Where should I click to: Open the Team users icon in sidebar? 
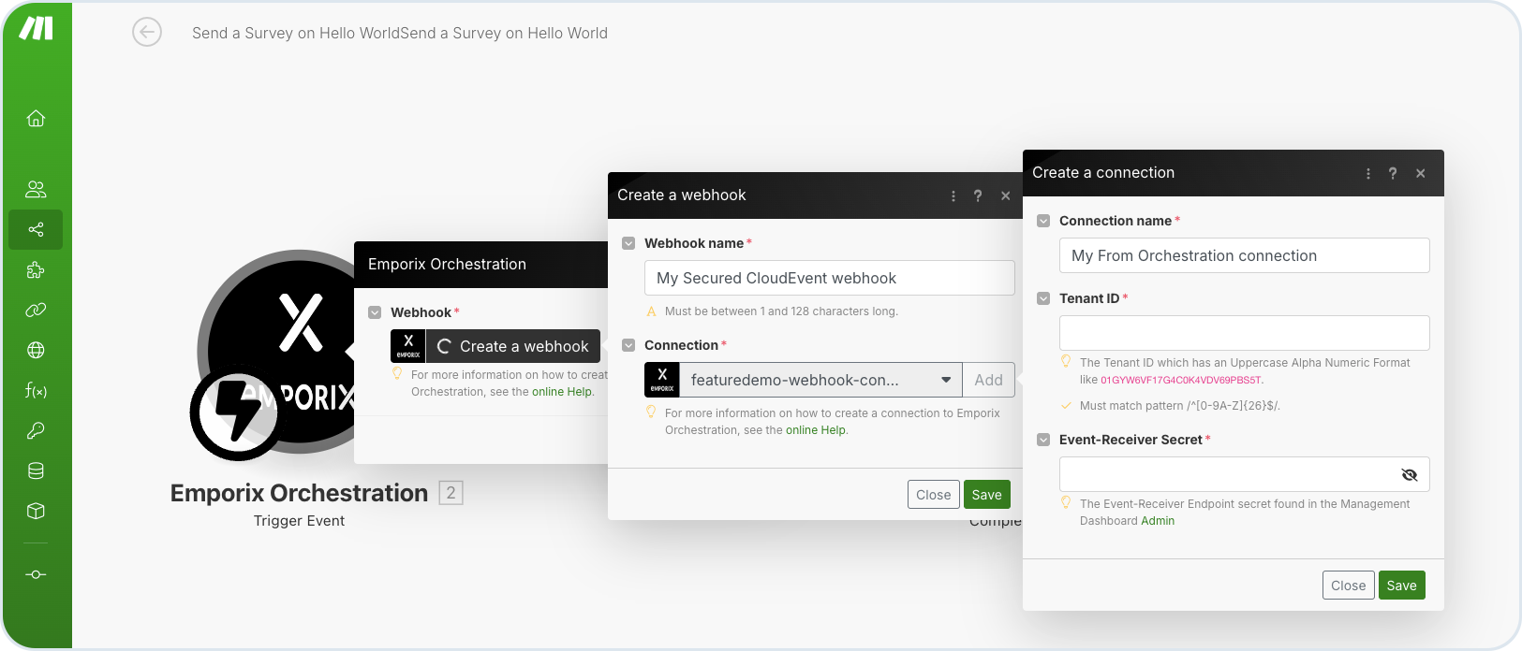[36, 190]
